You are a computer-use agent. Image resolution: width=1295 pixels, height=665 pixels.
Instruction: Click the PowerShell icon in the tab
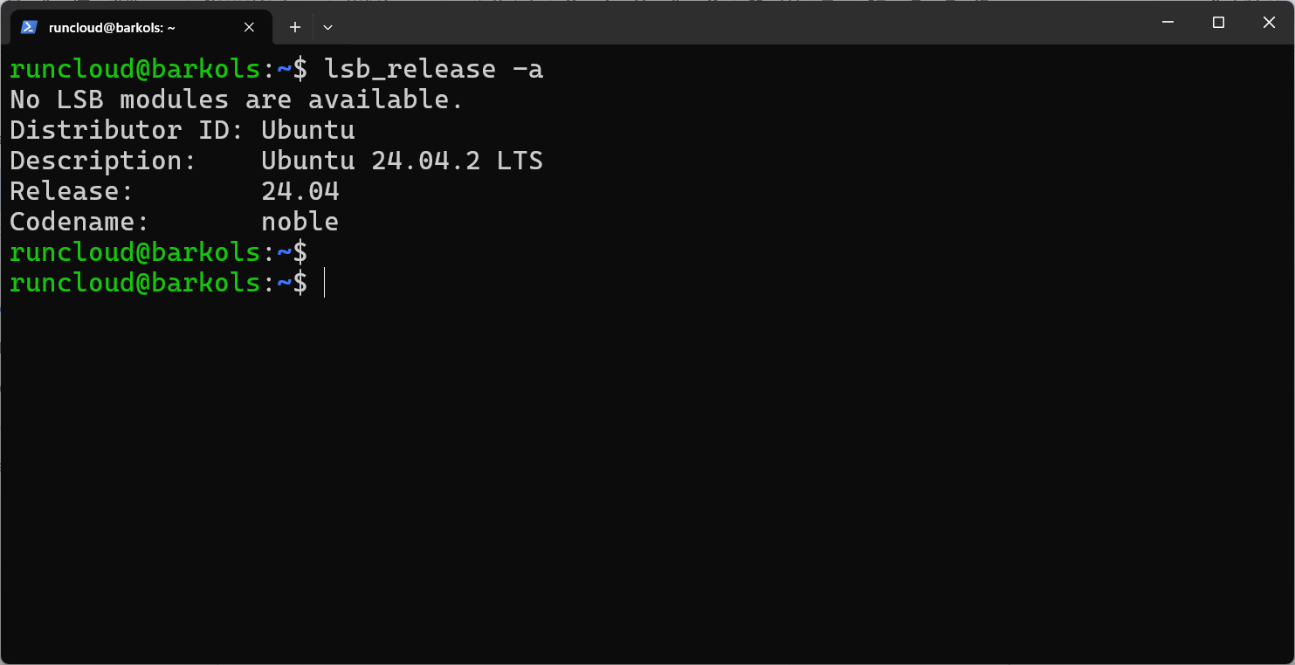click(x=29, y=27)
